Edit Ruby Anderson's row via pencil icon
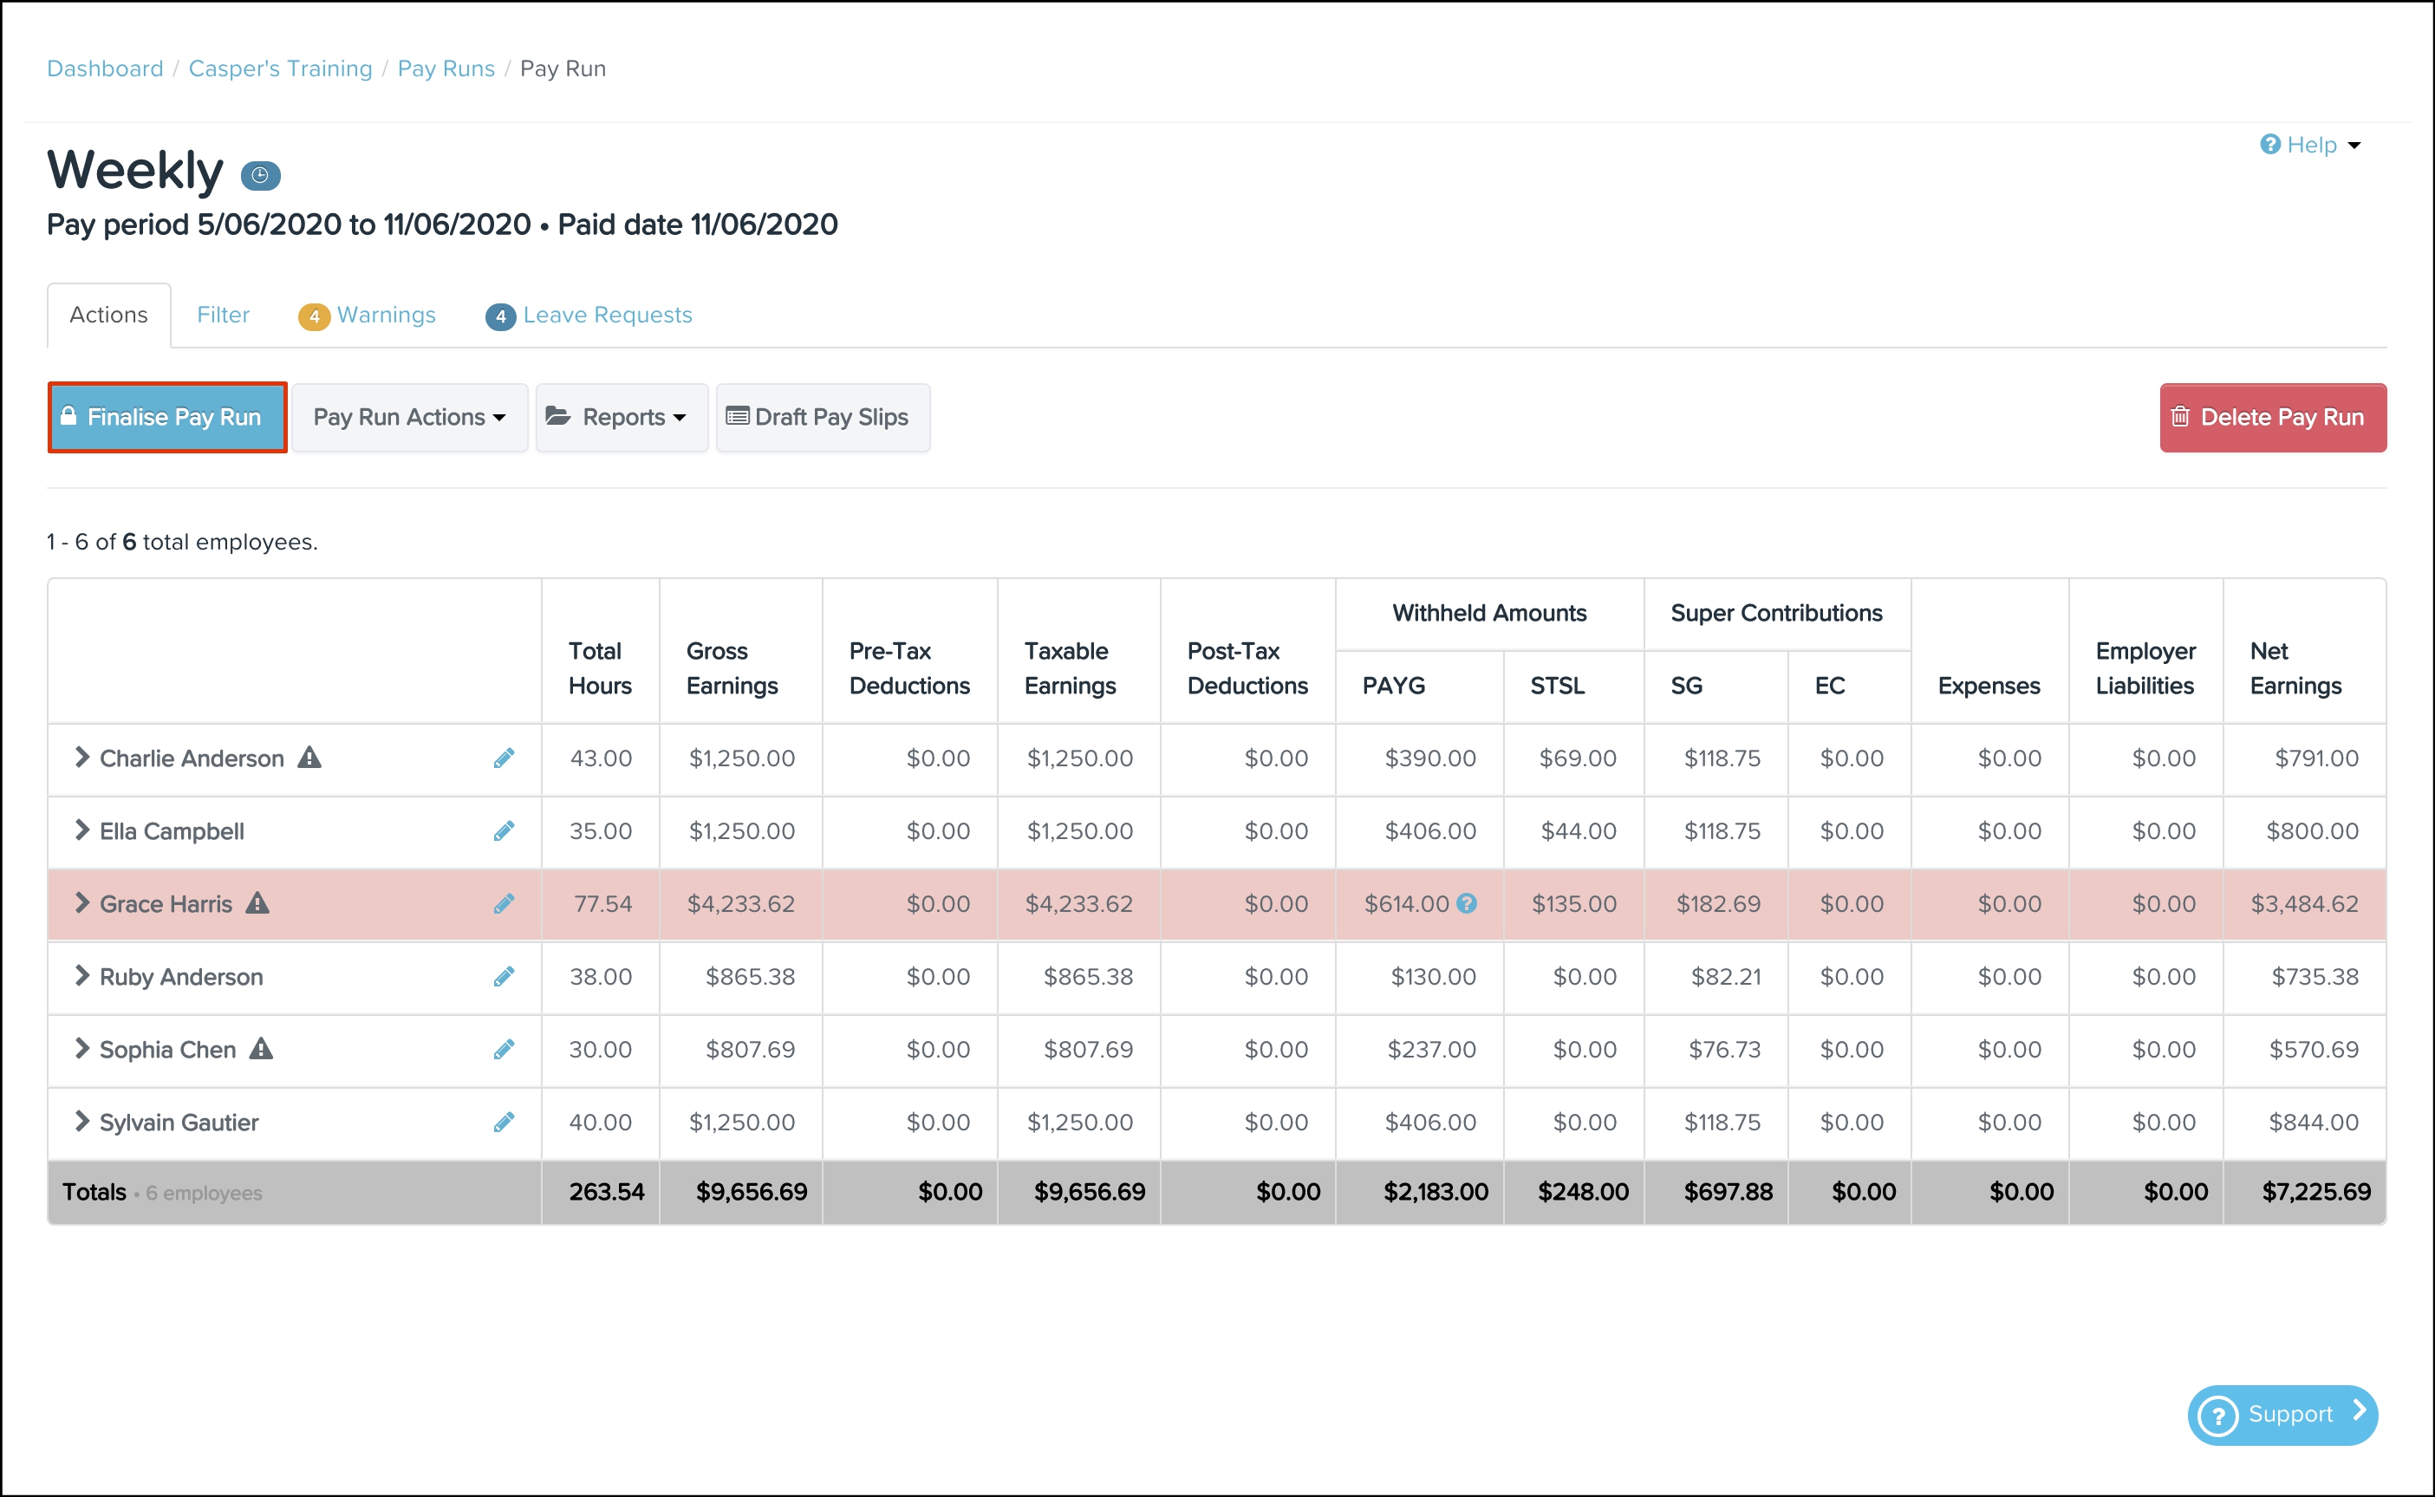This screenshot has height=1497, width=2435. click(504, 976)
